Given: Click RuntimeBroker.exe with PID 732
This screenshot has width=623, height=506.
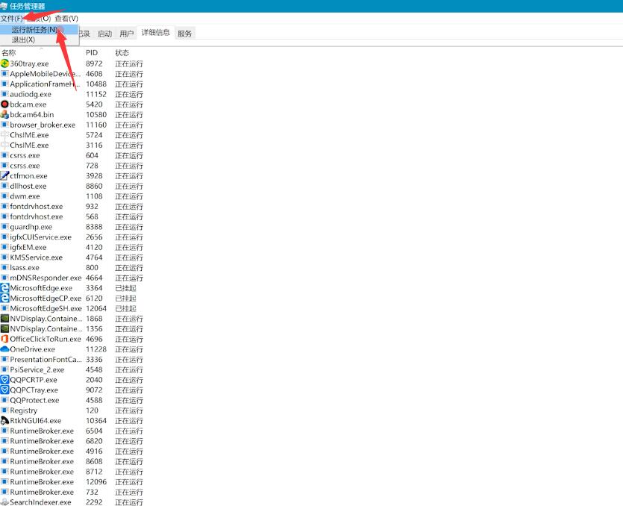Looking at the screenshot, I should [x=42, y=492].
